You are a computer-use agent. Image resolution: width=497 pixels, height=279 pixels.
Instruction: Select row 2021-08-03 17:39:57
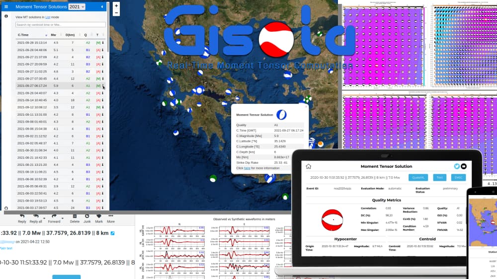61,208
